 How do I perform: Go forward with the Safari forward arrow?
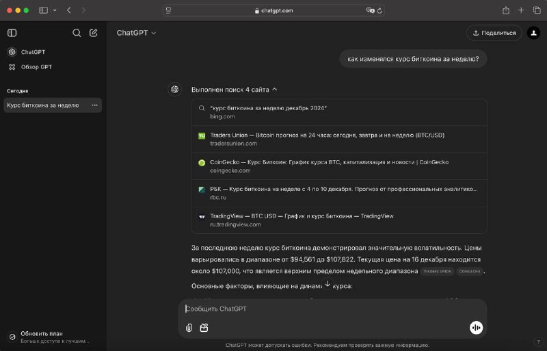click(x=83, y=10)
